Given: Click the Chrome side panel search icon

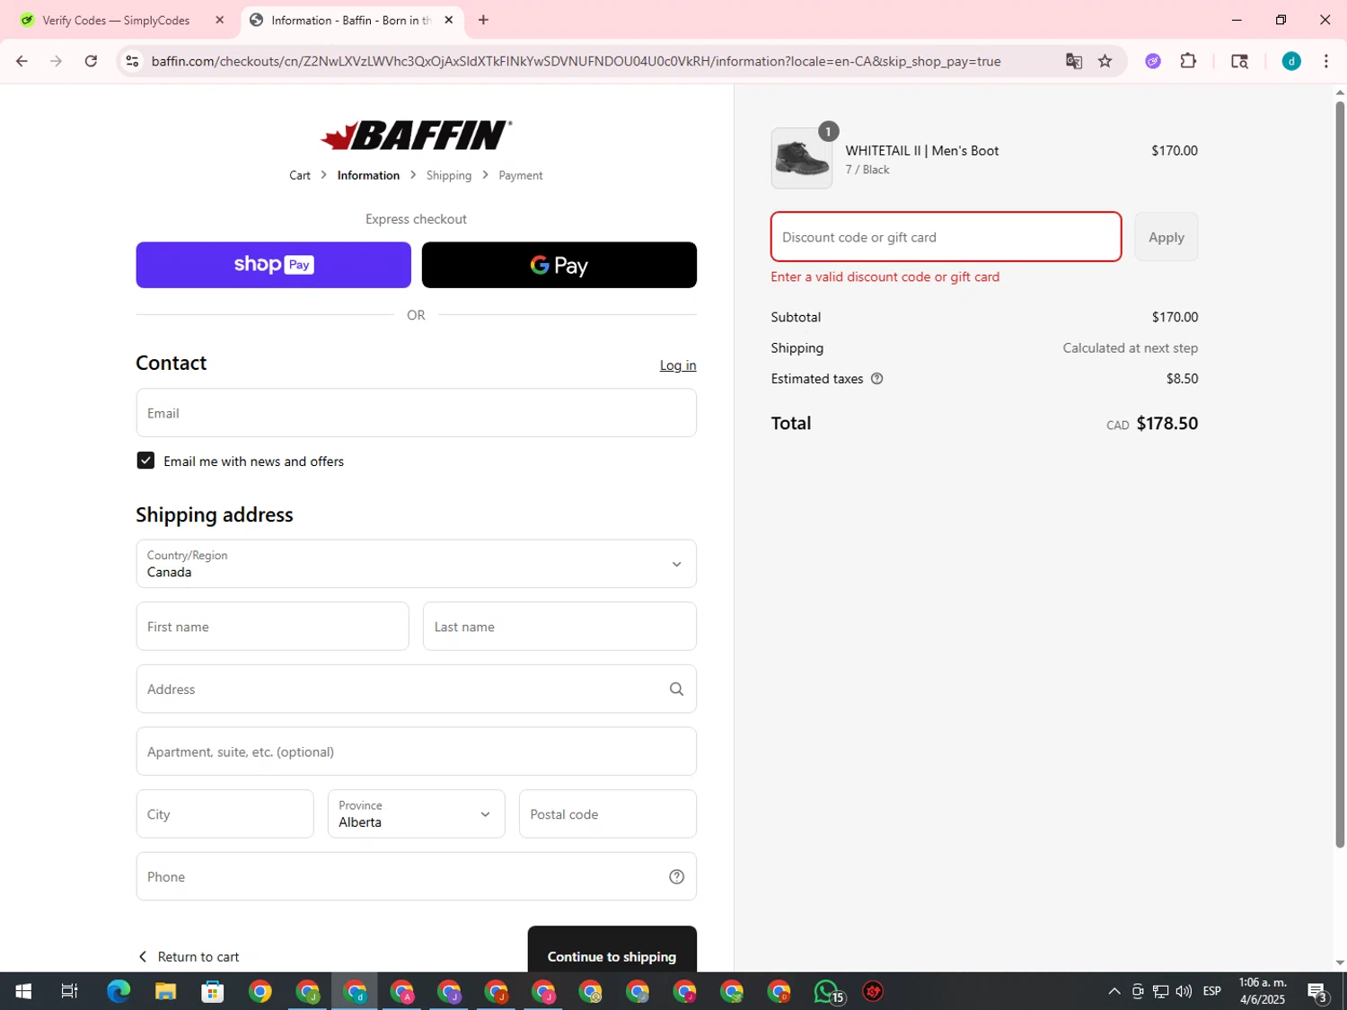Looking at the screenshot, I should [1239, 61].
